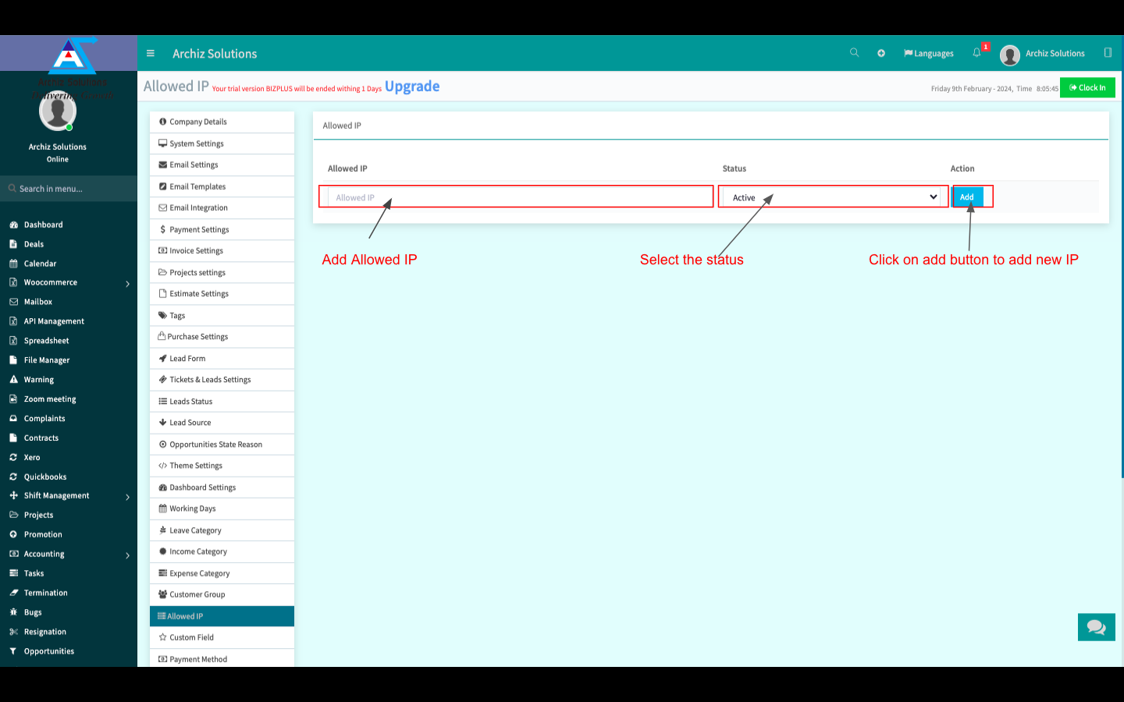Click the rightmost panel icon in header
The width and height of the screenshot is (1124, 702).
pos(1108,53)
